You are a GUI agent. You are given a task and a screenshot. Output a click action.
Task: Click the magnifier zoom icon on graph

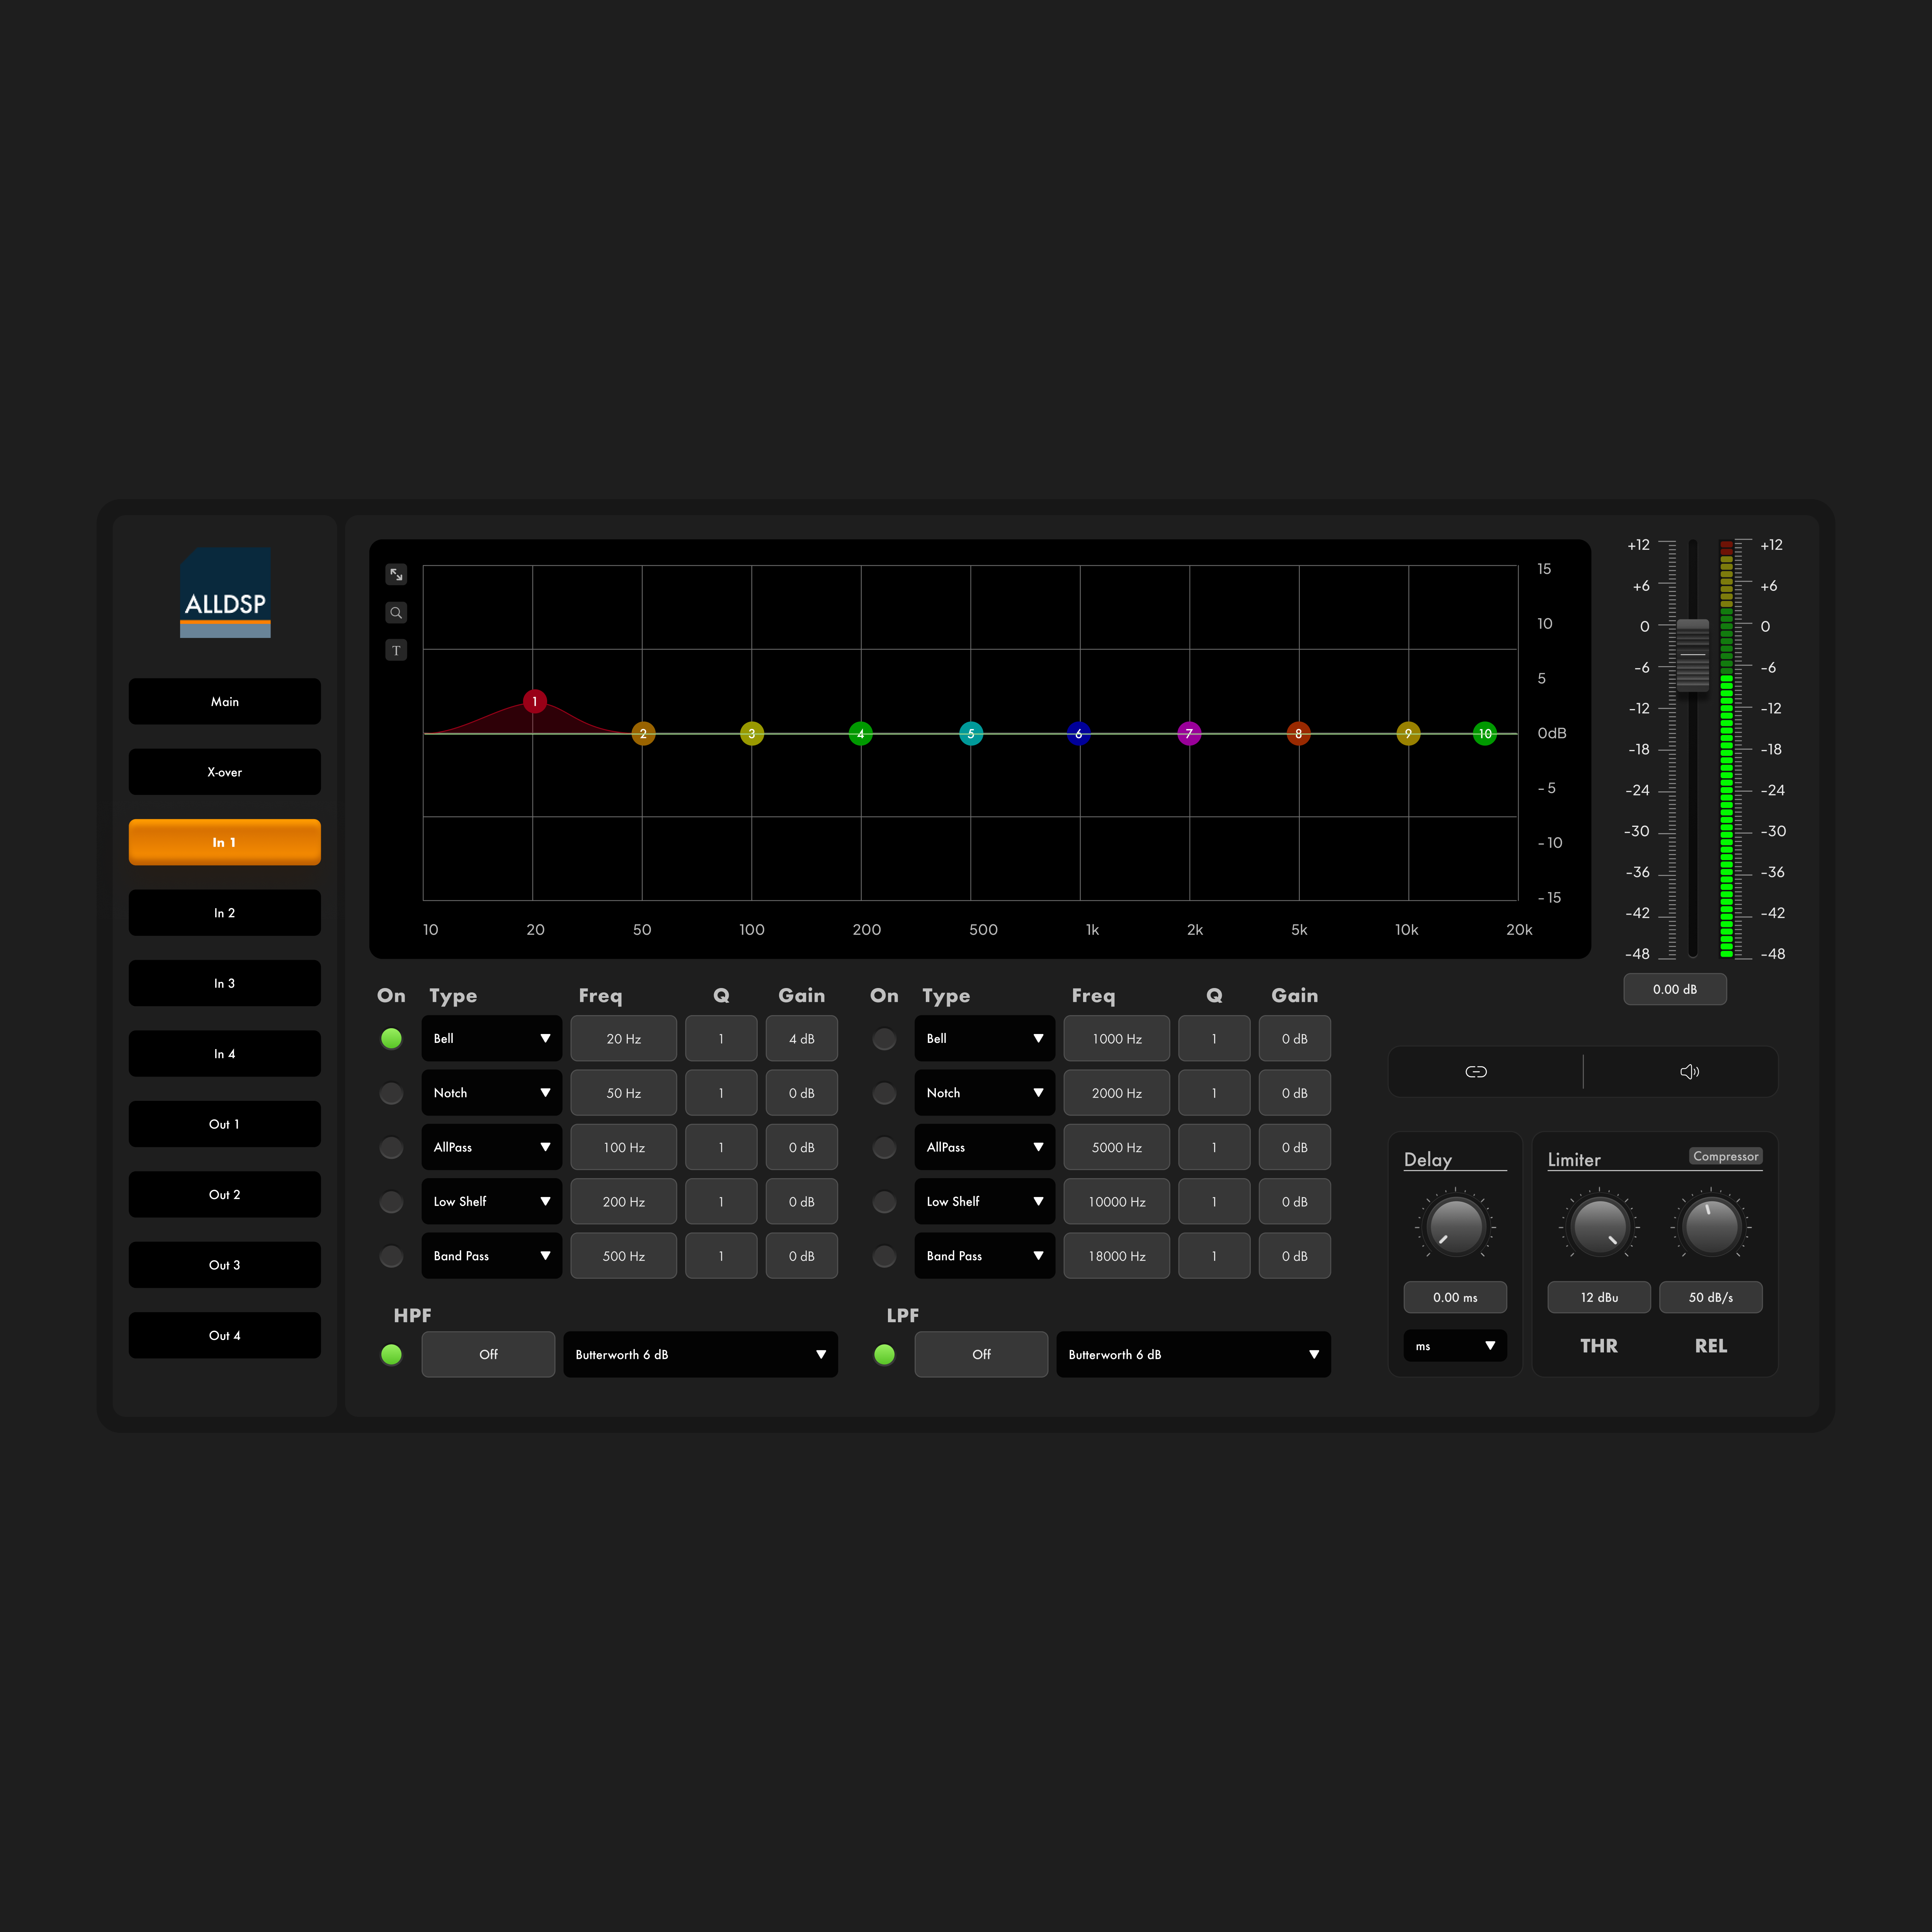pos(396,612)
